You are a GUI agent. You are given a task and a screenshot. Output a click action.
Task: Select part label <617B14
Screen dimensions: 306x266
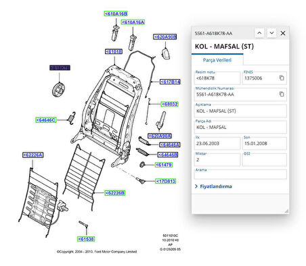click(171, 82)
